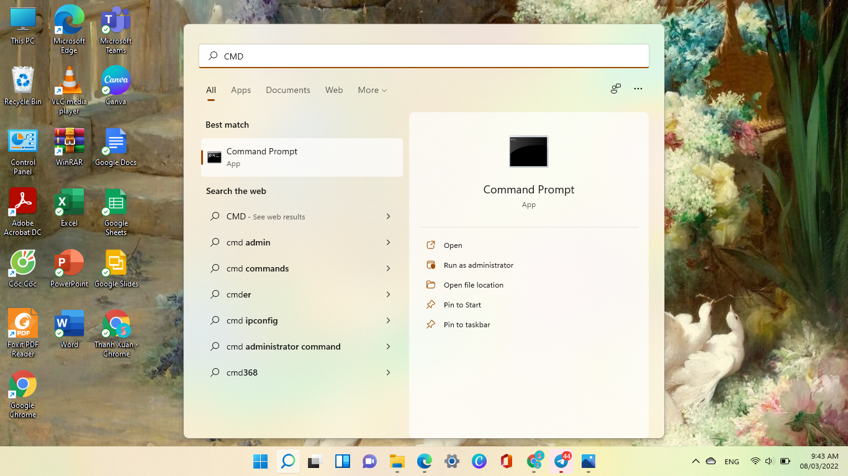Select the Thanh Xuân - Chrome desktop icon

pyautogui.click(x=116, y=333)
